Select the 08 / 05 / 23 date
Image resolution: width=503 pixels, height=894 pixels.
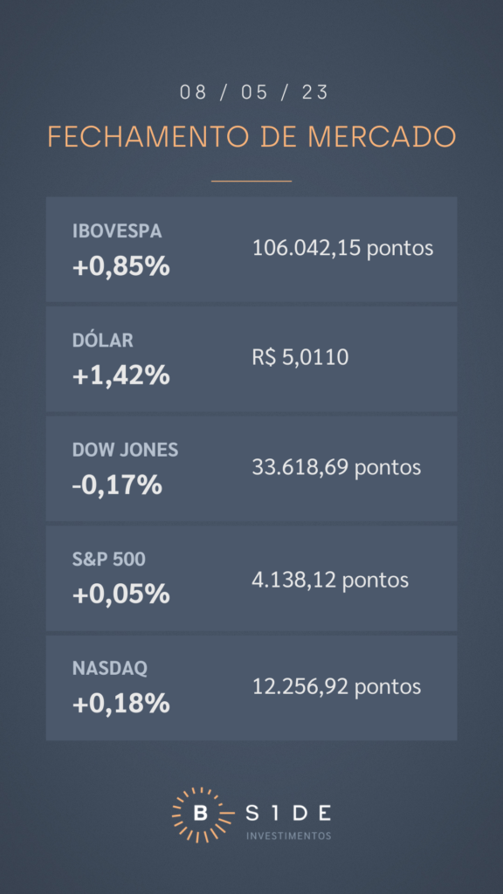(254, 93)
